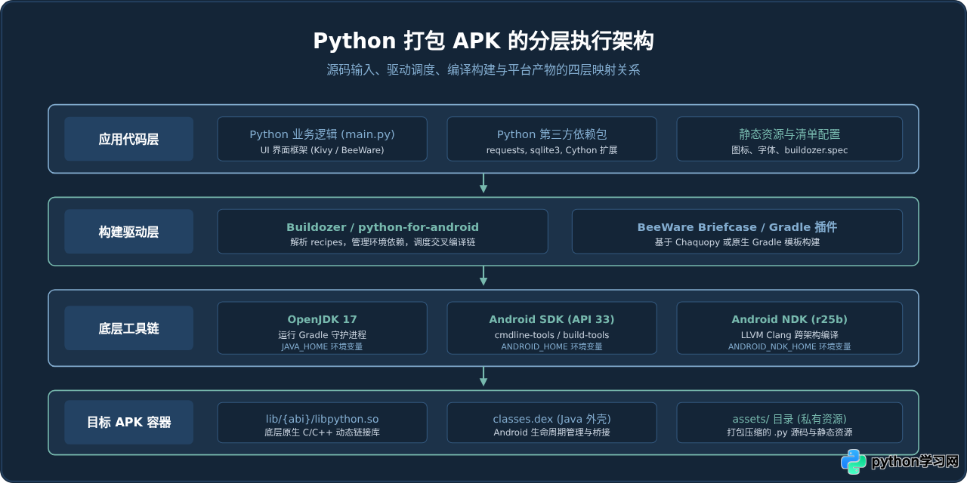Click the text "LLVM Clang 跨架构编译"

click(789, 335)
